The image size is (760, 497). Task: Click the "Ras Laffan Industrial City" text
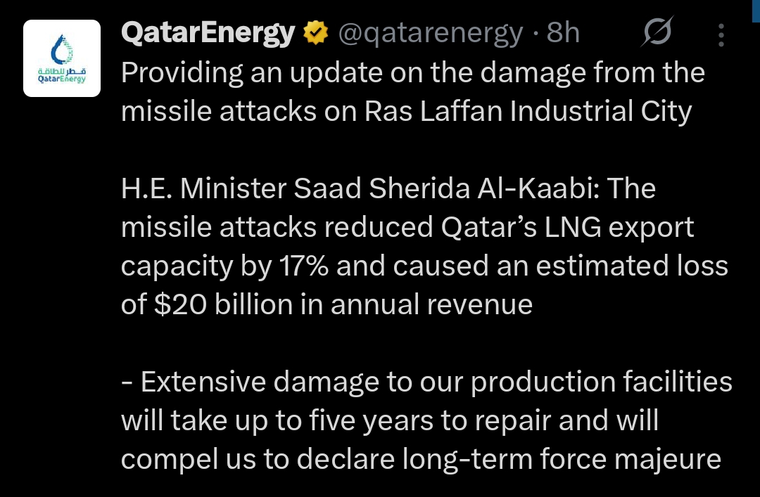coord(528,111)
